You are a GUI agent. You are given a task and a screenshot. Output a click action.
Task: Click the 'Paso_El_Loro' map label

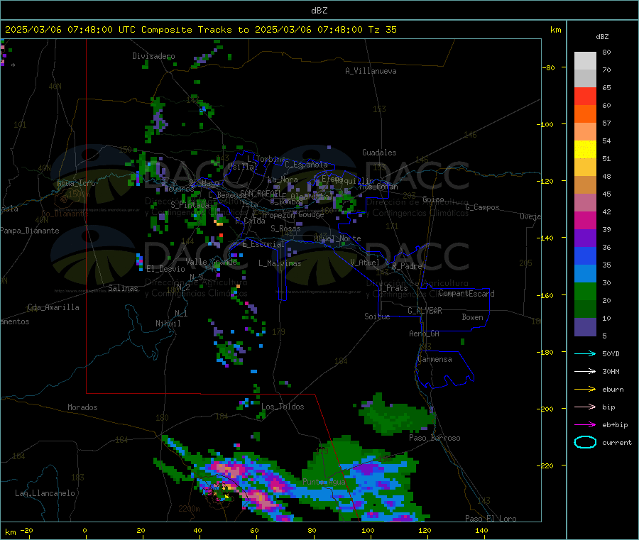click(491, 519)
